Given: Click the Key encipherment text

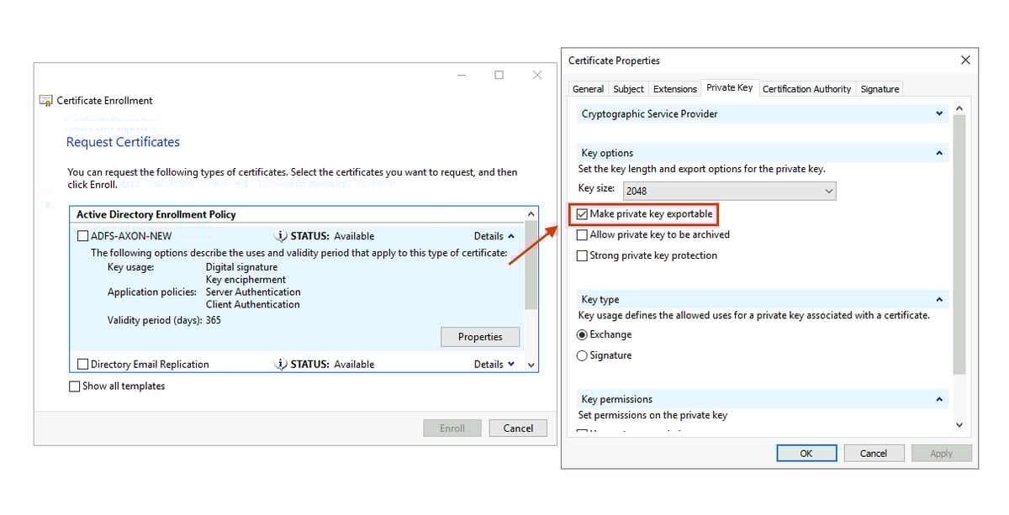Looking at the screenshot, I should (246, 280).
